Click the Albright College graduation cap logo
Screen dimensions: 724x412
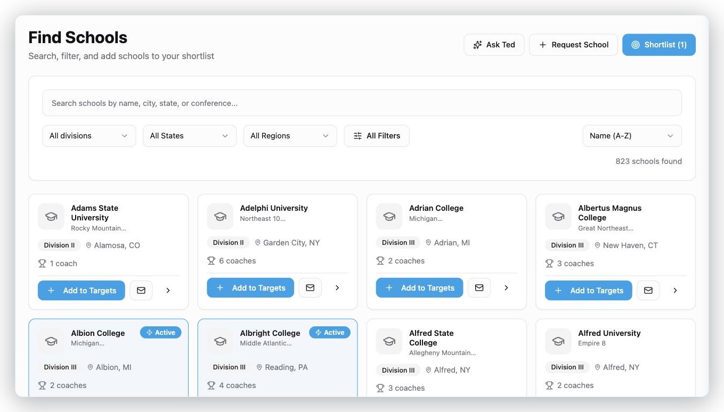click(220, 341)
